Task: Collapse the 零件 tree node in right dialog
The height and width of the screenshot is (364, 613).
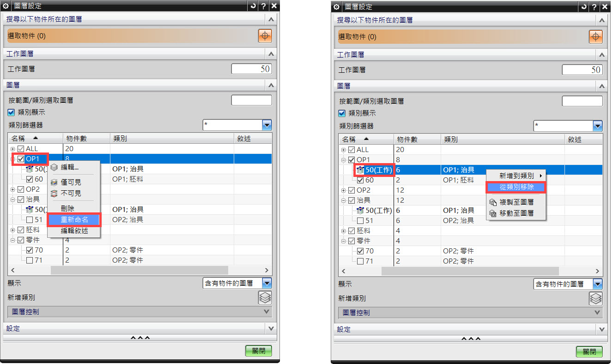Action: (343, 241)
